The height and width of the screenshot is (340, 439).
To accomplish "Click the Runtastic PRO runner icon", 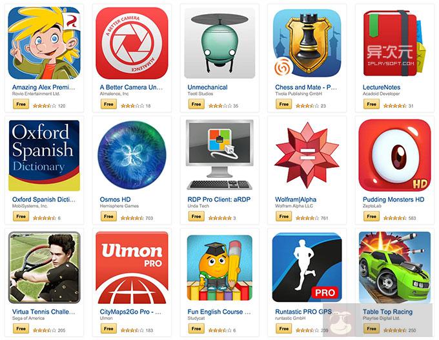I will (307, 268).
